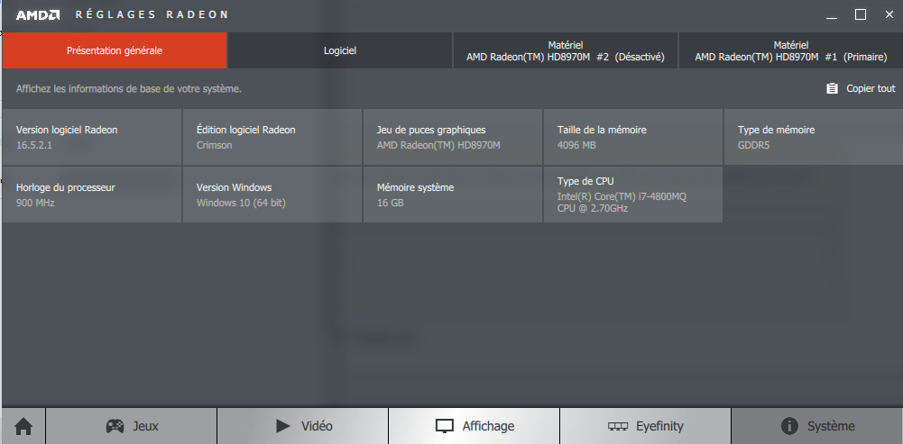Click the Affichez les informations de base text
This screenshot has height=444, width=903.
coord(128,89)
